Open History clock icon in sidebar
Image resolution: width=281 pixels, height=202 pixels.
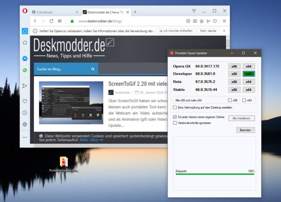(x=25, y=113)
